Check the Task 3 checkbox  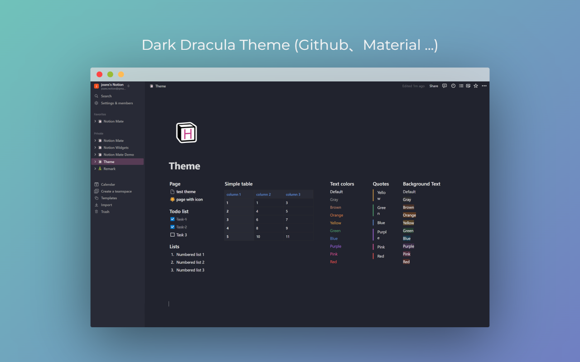pos(172,235)
